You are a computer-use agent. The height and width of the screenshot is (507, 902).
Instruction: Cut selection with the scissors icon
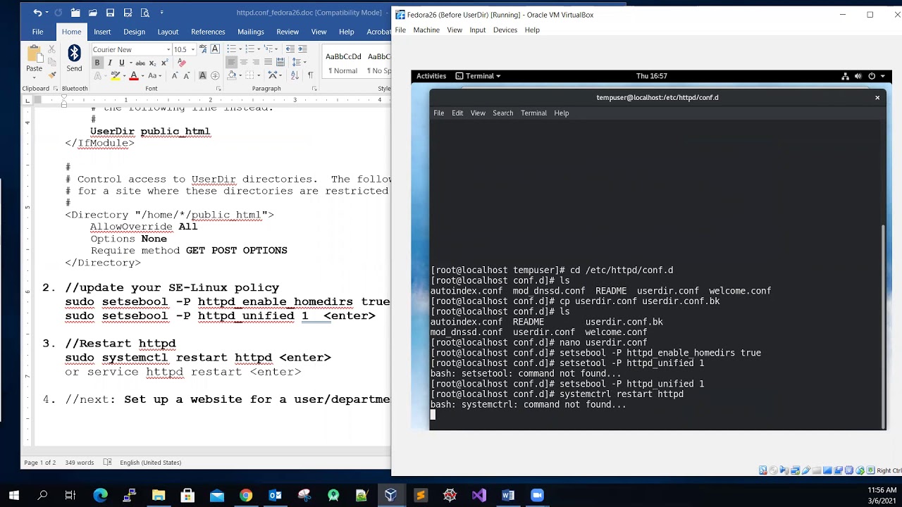tap(51, 49)
